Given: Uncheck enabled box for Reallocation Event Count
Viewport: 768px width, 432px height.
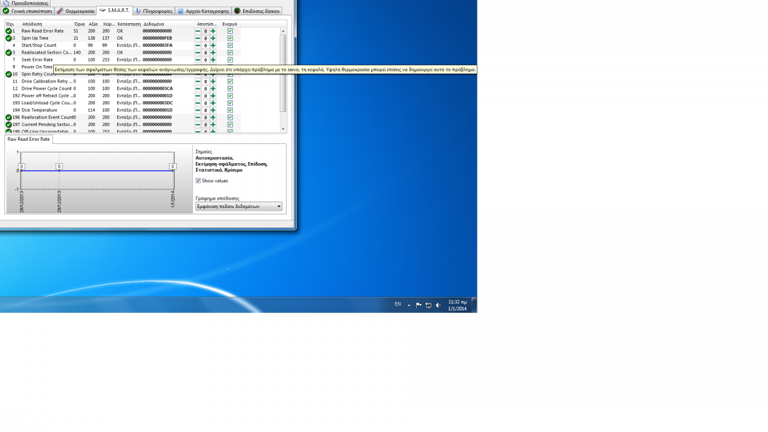Looking at the screenshot, I should point(230,117).
